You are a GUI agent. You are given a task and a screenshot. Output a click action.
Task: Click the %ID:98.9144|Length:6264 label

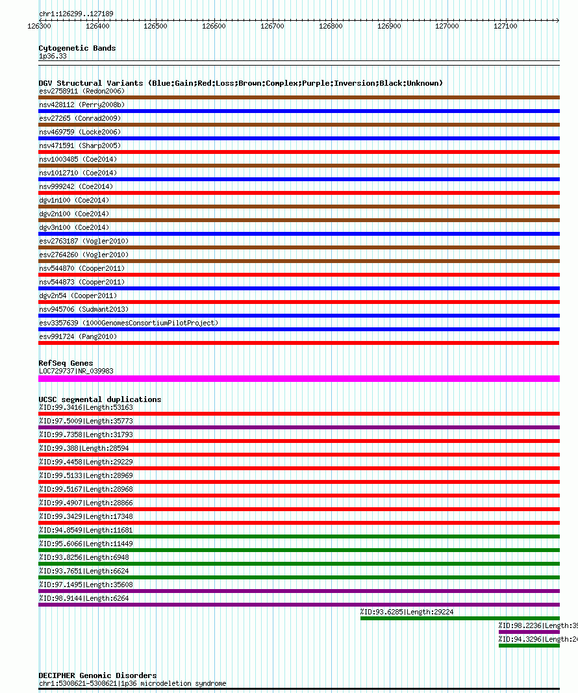coord(84,599)
